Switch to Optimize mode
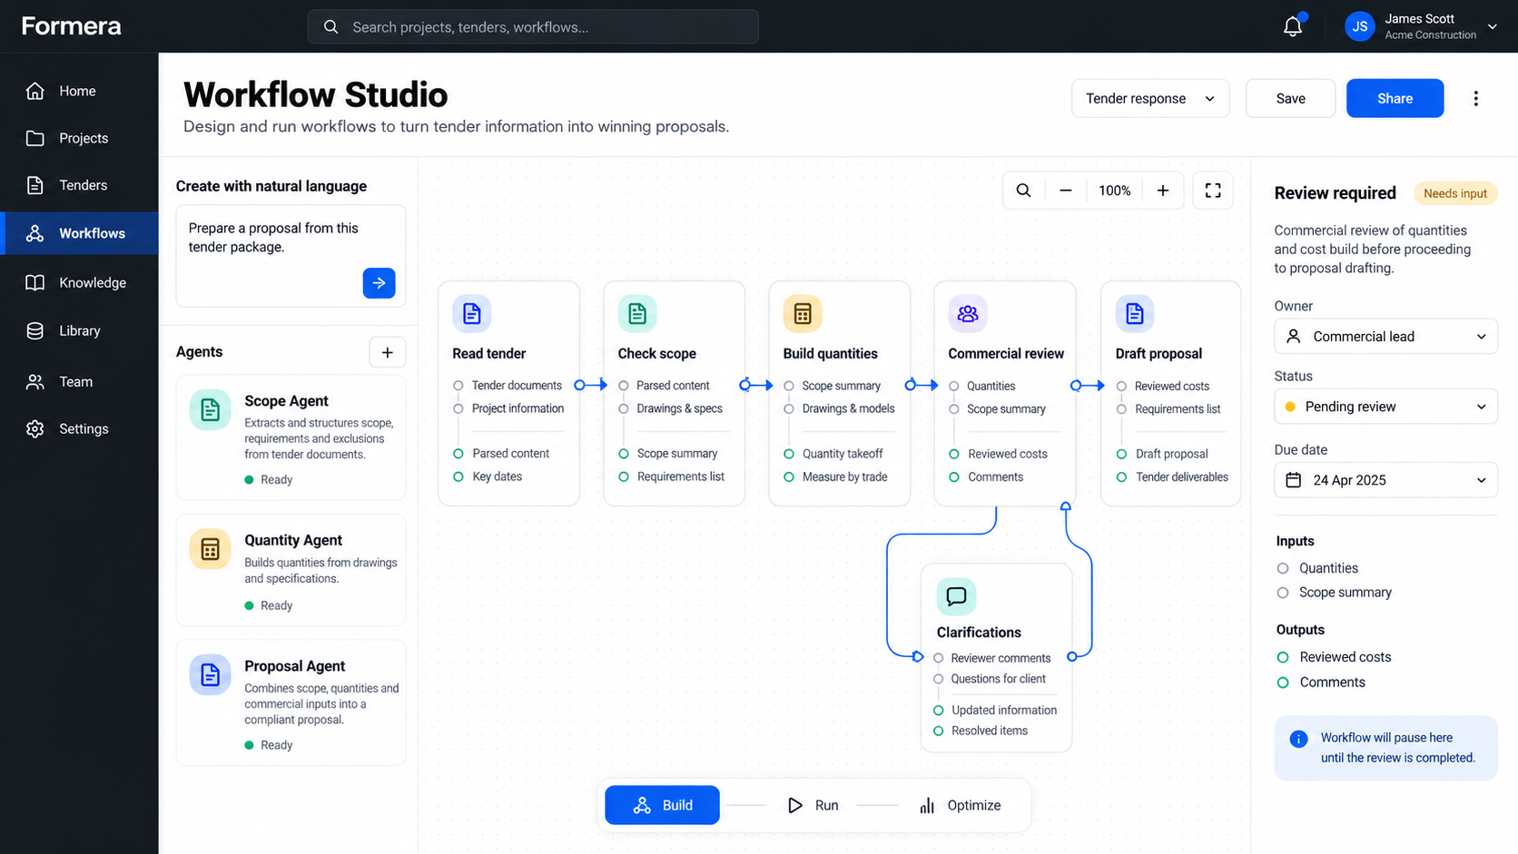 [x=960, y=806]
